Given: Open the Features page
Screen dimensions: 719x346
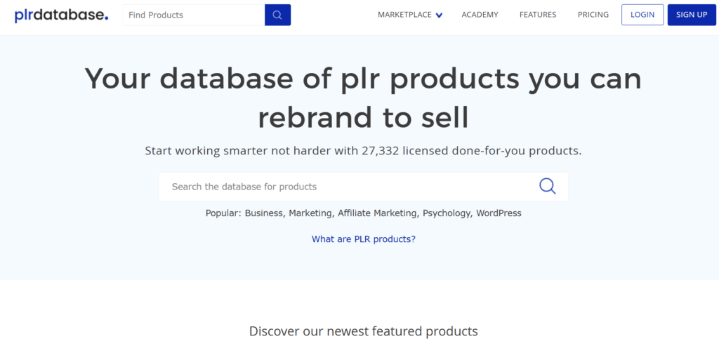Looking at the screenshot, I should pos(538,15).
